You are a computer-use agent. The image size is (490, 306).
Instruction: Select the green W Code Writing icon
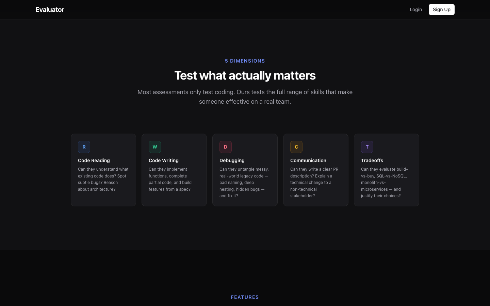coord(155,147)
